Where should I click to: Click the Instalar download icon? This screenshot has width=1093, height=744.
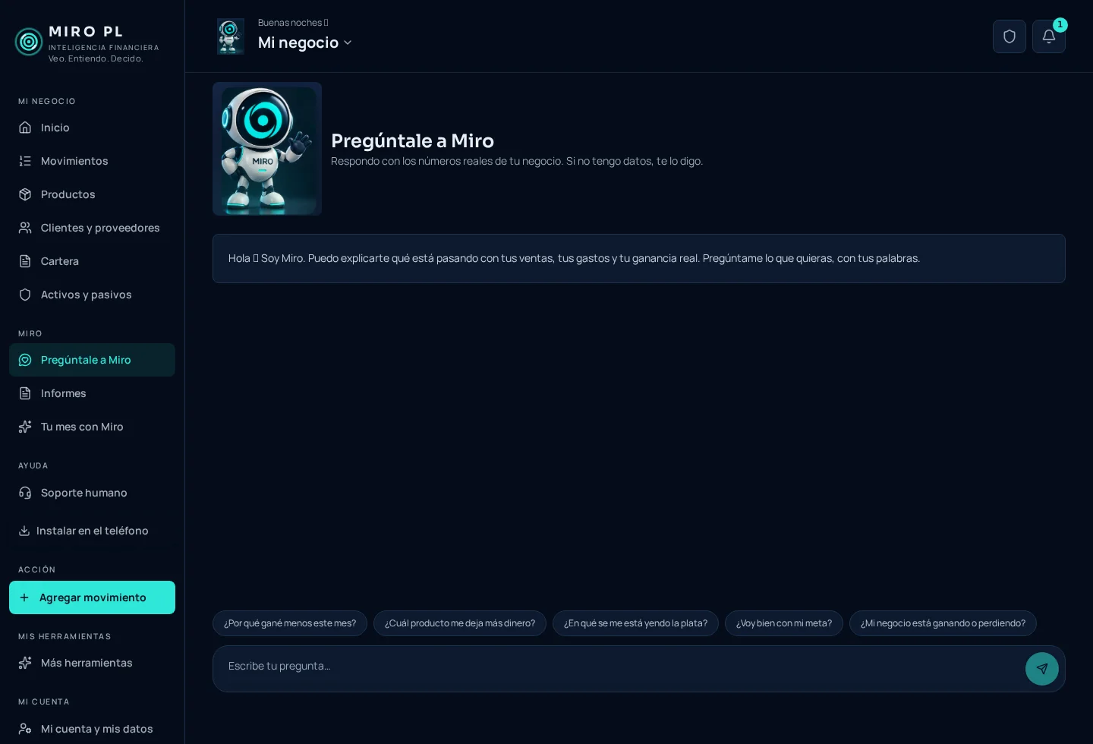24,531
